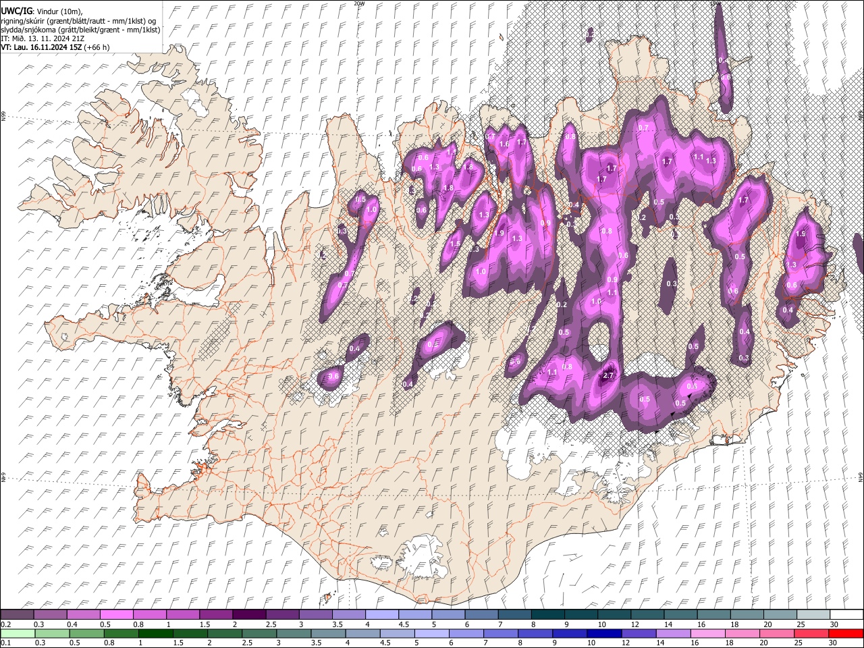Screen dimensions: 864x648
Task: Click the '20W' longitude label at top
Action: tap(359, 3)
